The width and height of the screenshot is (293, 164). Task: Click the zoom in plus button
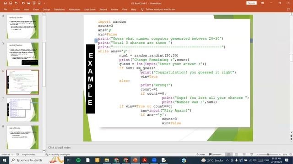click(280, 154)
